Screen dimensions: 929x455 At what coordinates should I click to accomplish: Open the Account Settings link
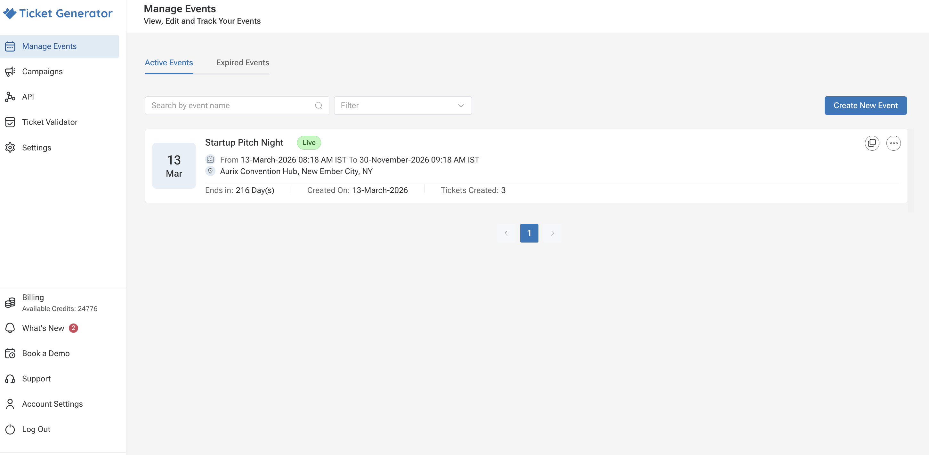(x=52, y=404)
